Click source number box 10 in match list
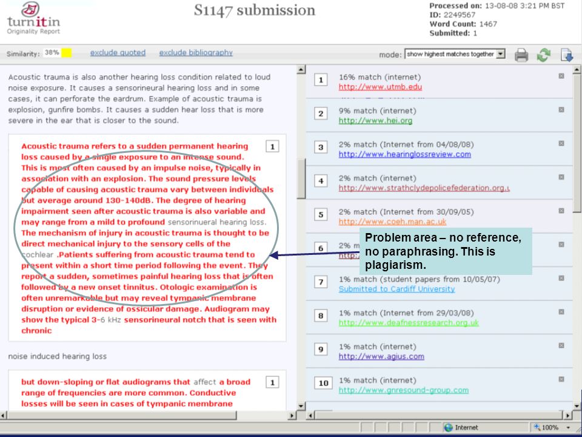582x437 pixels. [x=323, y=383]
